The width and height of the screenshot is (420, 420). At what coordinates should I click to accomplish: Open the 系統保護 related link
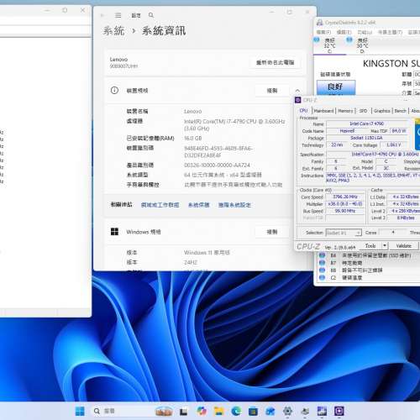(x=199, y=205)
